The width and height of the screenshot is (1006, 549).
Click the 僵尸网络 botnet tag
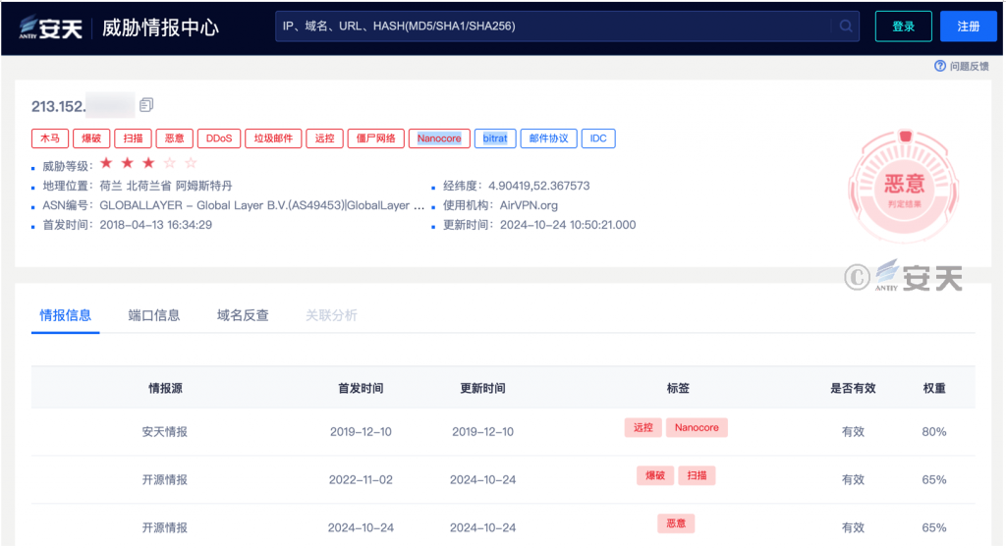click(375, 138)
